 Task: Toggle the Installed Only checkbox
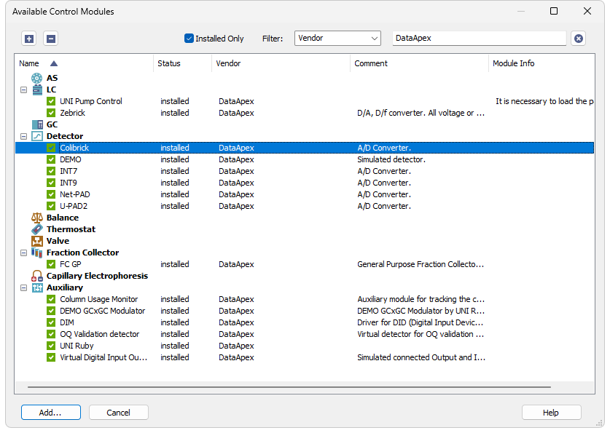coord(189,39)
